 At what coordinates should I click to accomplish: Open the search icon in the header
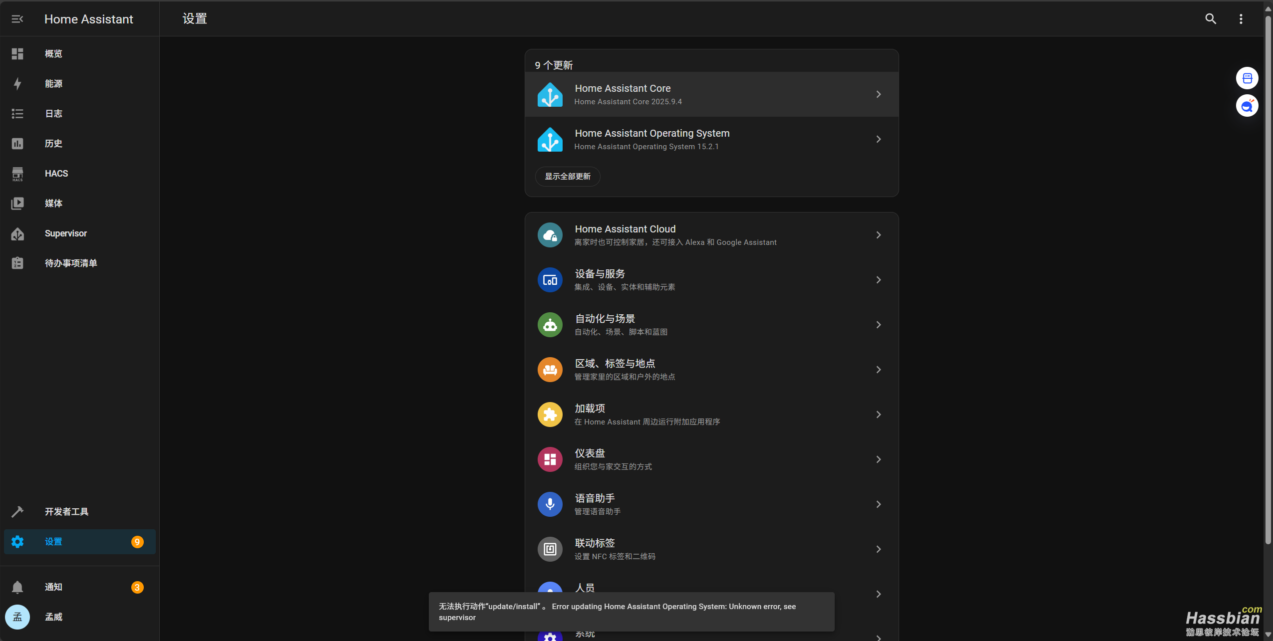[1211, 19]
